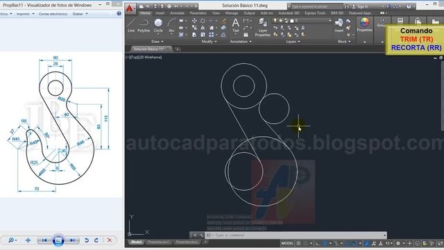The width and height of the screenshot is (444, 250).
Task: Open Correo electrónico in photo viewer
Action: [53, 14]
